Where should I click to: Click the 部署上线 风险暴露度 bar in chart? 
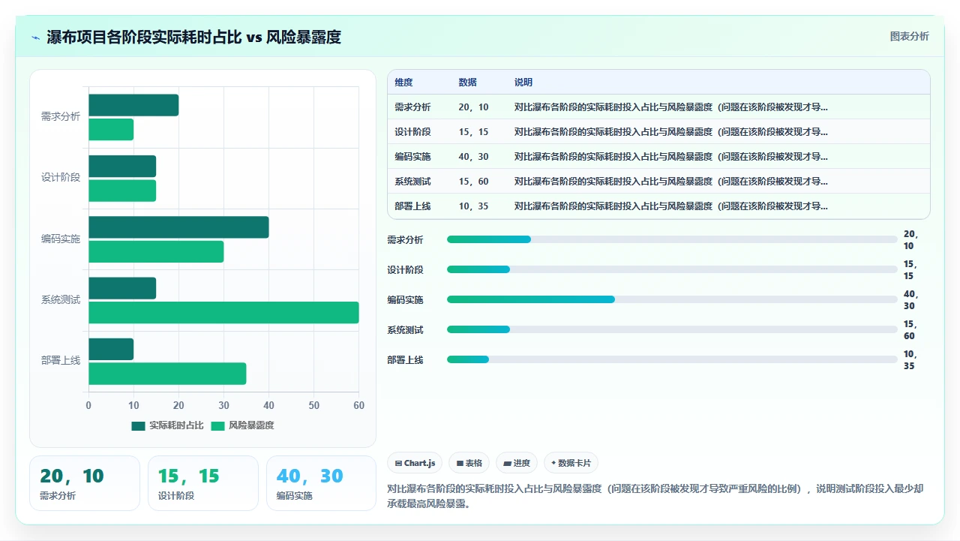tap(167, 374)
